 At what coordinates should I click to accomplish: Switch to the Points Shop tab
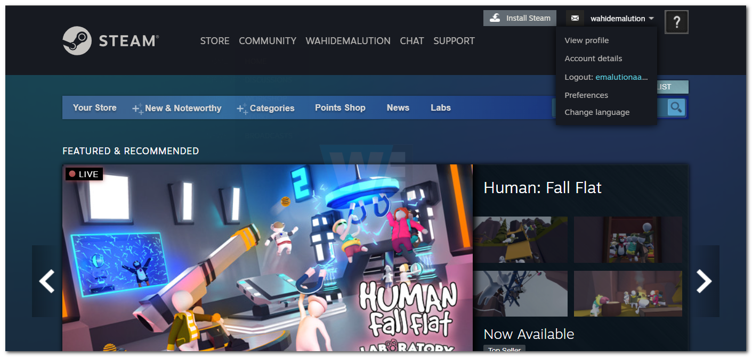point(340,107)
